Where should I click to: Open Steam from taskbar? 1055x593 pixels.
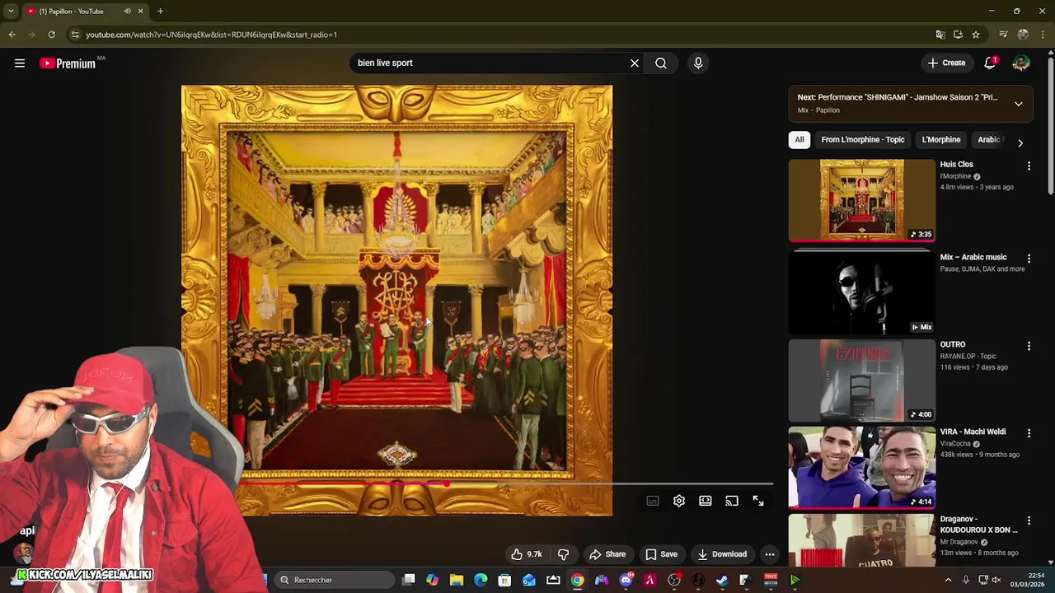click(722, 580)
